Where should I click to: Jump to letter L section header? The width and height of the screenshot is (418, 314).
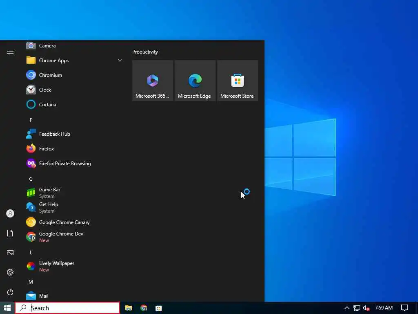pos(31,253)
